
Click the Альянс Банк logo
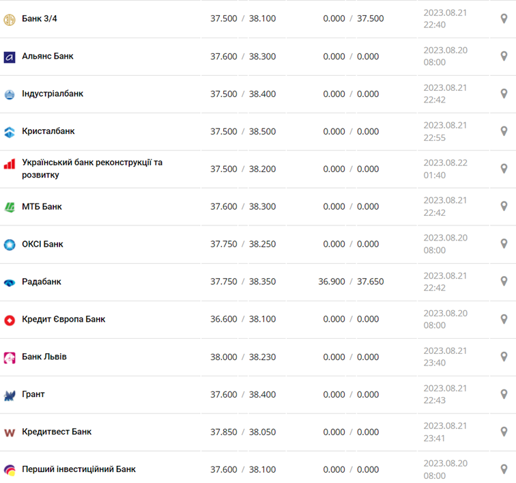tap(10, 57)
